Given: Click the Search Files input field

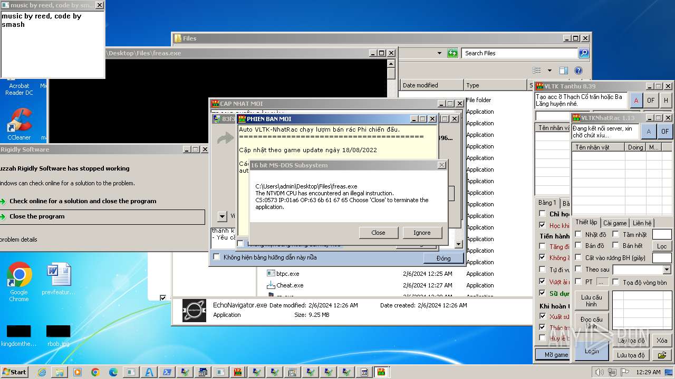Looking at the screenshot, I should point(520,53).
